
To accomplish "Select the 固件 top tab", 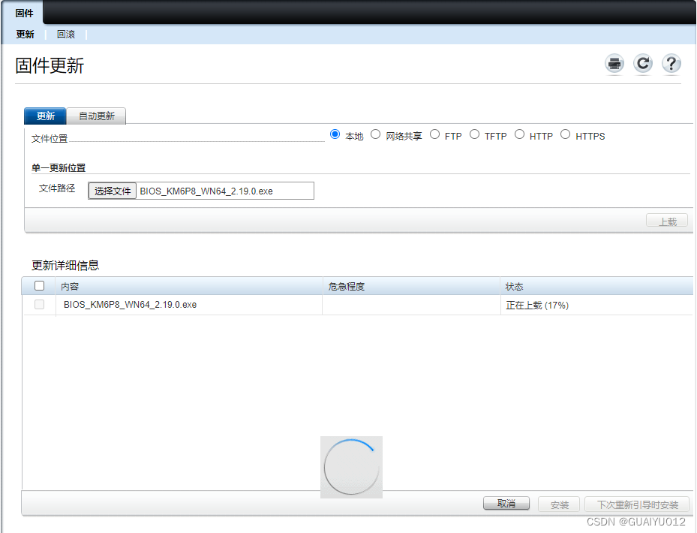I will point(25,13).
